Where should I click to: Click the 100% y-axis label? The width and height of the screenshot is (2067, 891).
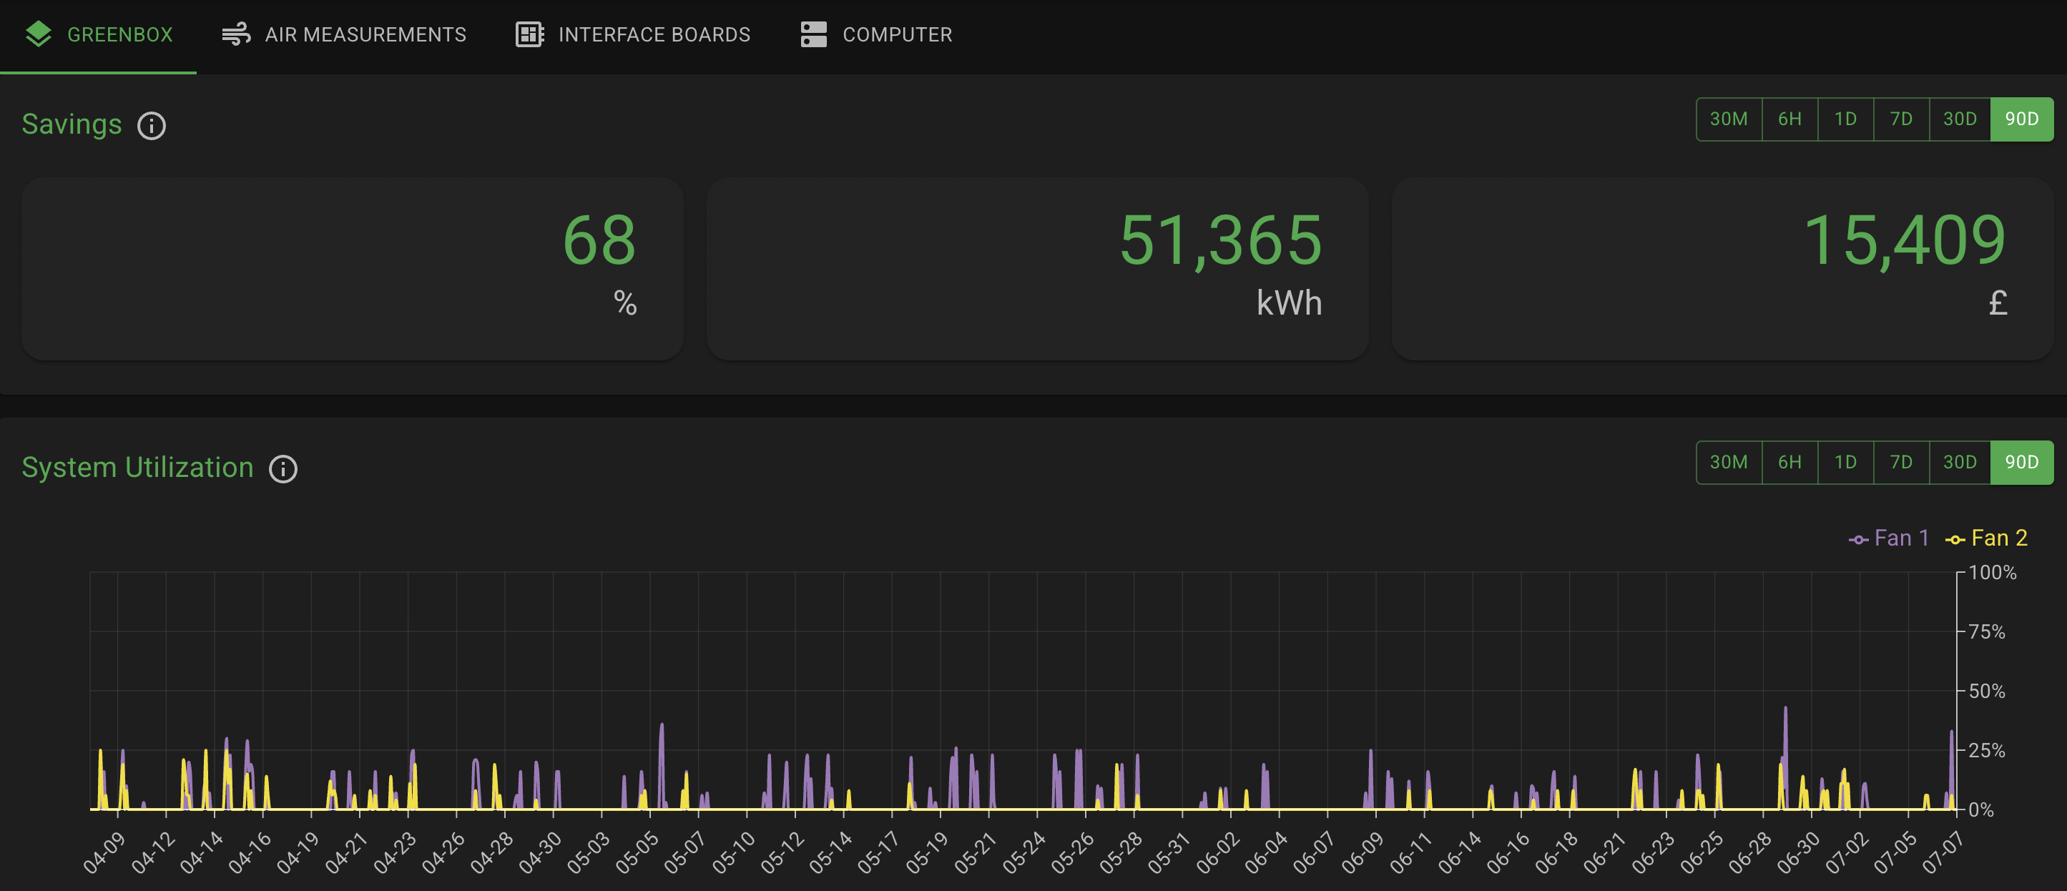coord(1993,573)
